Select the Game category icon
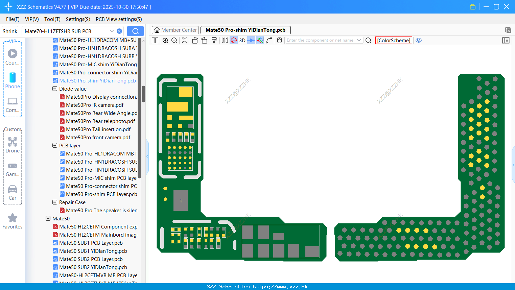The width and height of the screenshot is (515, 290). (x=13, y=169)
